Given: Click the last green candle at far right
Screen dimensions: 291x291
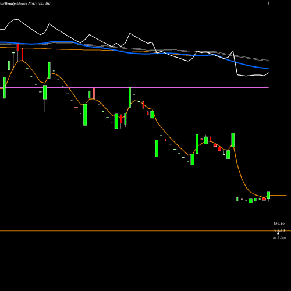Looking at the screenshot, I should pos(268,196).
